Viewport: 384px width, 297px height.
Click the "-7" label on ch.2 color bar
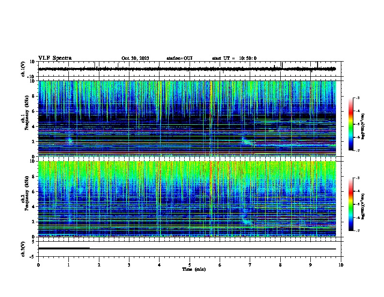[357, 231]
